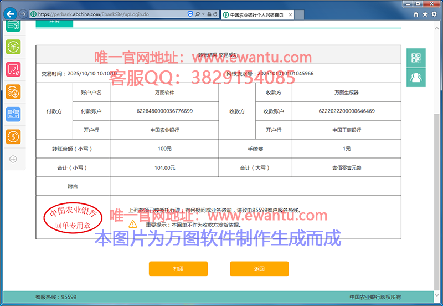Click the green yen transfer sidebar icon
Viewport: 443px width, 306px height.
point(13,47)
